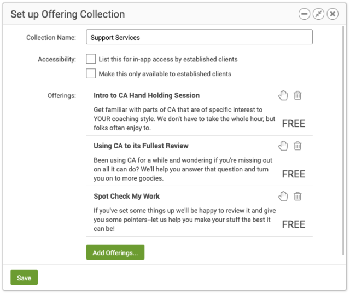Trash the Spot Check My Work offering

pyautogui.click(x=297, y=197)
